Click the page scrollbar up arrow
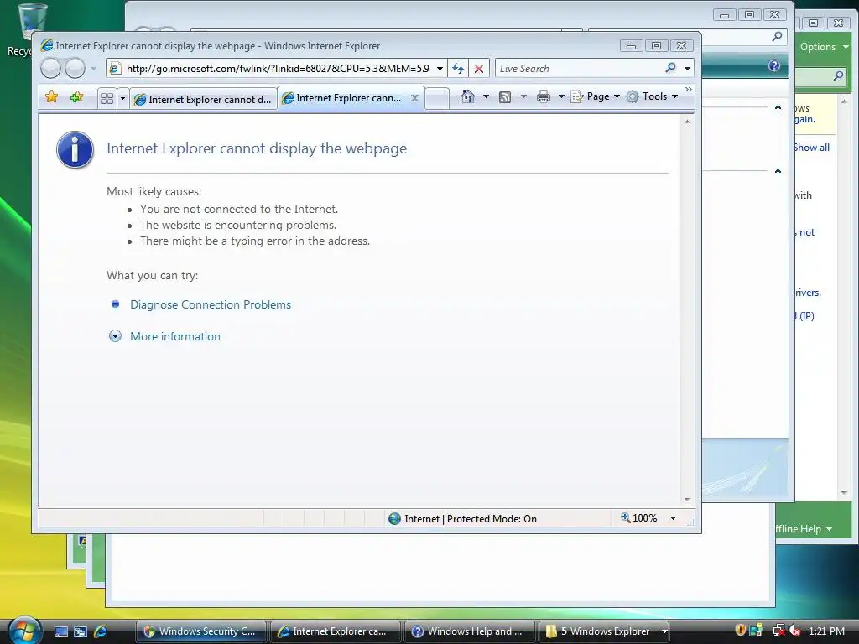 (687, 122)
